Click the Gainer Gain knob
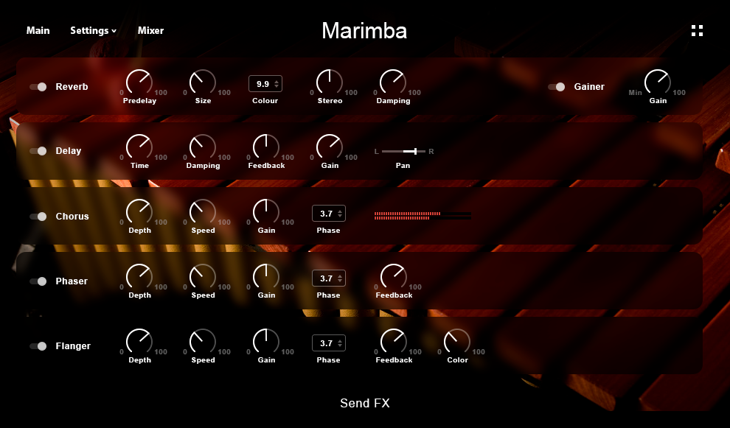 click(657, 82)
